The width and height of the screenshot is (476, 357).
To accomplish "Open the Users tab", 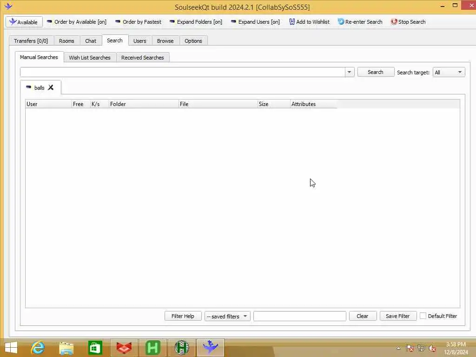I will [x=139, y=41].
